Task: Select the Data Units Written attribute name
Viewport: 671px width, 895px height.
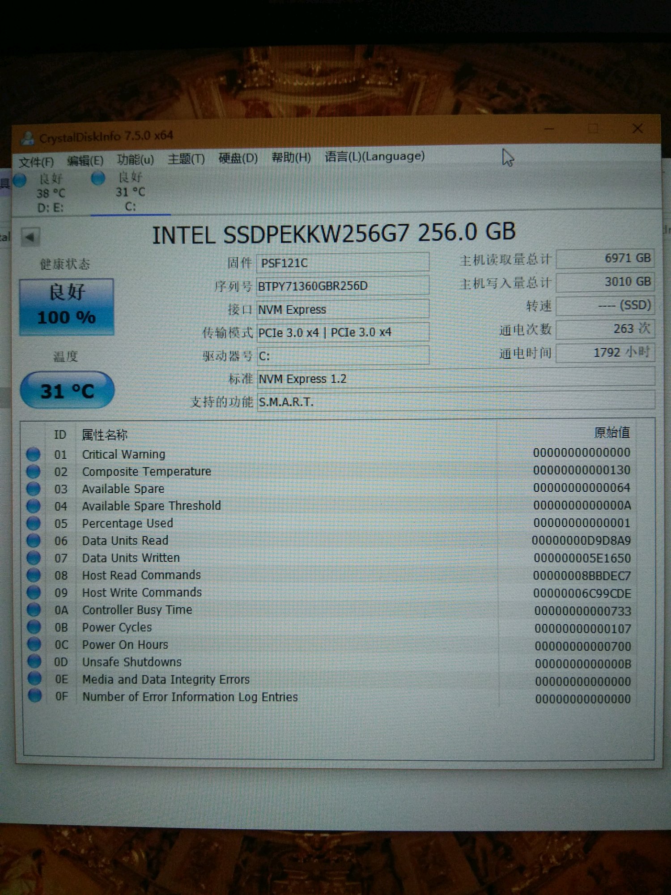Action: pyautogui.click(x=131, y=558)
